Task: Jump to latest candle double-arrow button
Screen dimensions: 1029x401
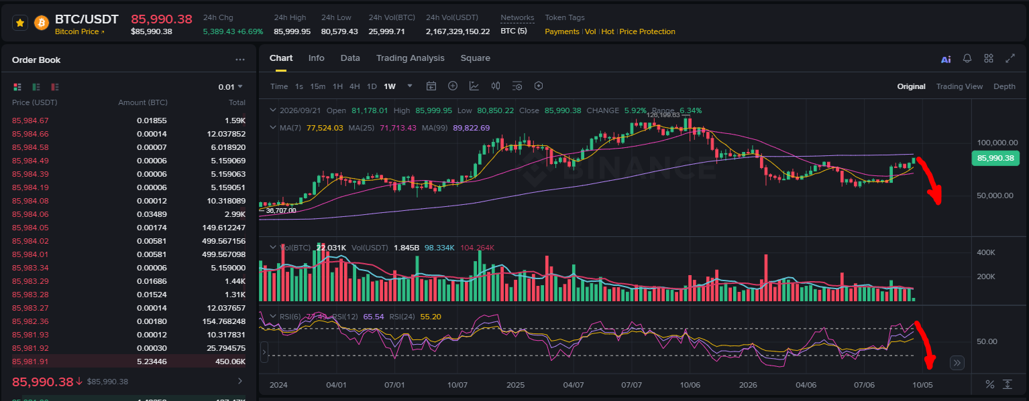Action: (957, 363)
